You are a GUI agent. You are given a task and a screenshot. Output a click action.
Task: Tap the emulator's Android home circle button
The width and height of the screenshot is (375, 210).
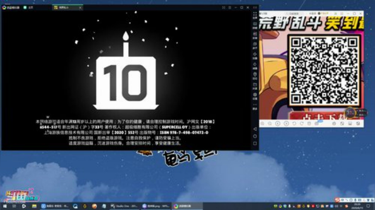click(255, 136)
